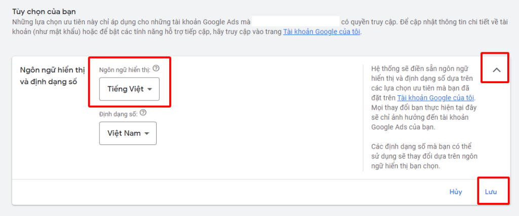Image resolution: width=519 pixels, height=216 pixels.
Task: Open the Việt Nam number format dropdown
Action: click(128, 133)
